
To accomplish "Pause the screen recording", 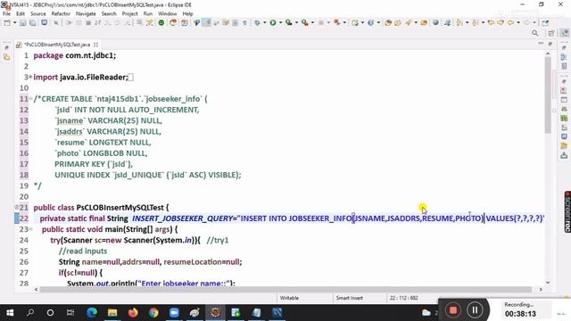I will click(x=475, y=310).
